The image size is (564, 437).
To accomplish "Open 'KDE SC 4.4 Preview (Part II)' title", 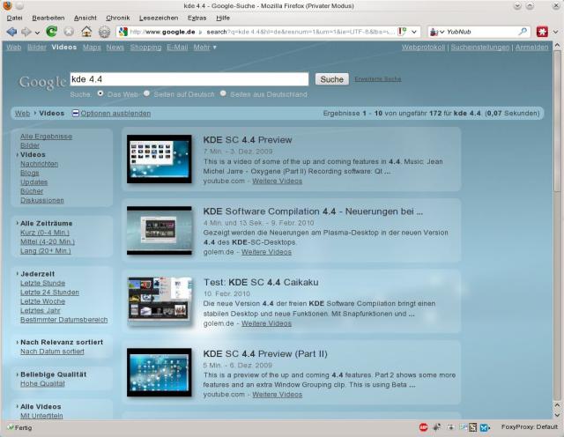I will [265, 354].
